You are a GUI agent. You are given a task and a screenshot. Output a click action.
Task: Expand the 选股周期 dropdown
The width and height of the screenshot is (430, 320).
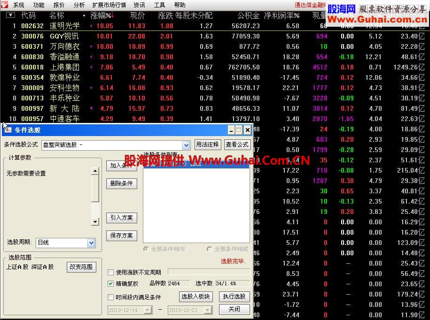point(91,243)
